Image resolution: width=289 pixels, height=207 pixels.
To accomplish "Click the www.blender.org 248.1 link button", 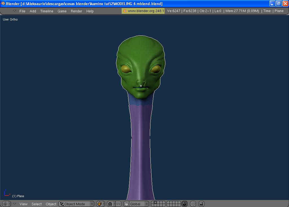I will [143, 11].
